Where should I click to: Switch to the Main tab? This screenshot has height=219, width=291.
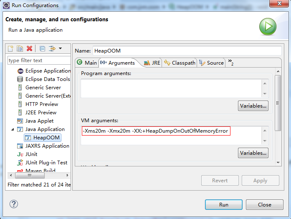point(87,63)
